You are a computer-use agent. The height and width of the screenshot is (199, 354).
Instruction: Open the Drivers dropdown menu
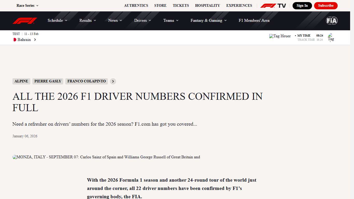[142, 20]
